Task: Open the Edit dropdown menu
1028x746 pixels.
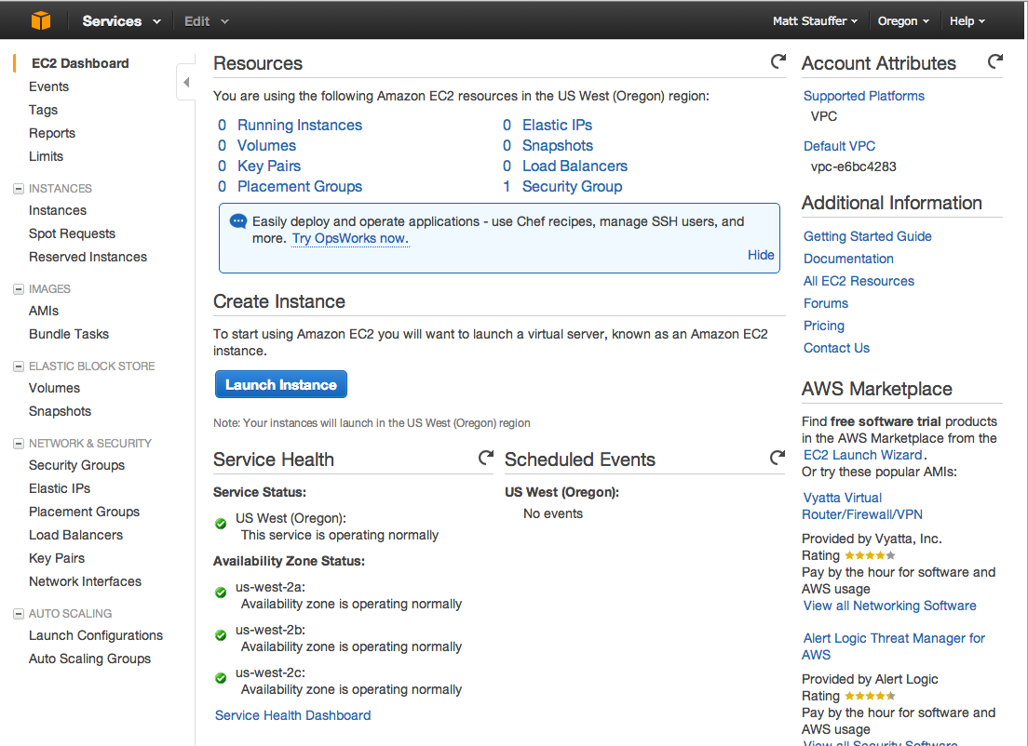Action: point(207,21)
